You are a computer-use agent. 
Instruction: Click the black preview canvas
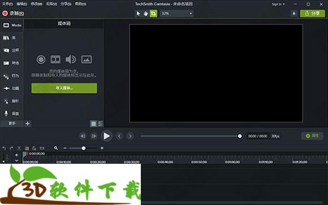[216, 73]
